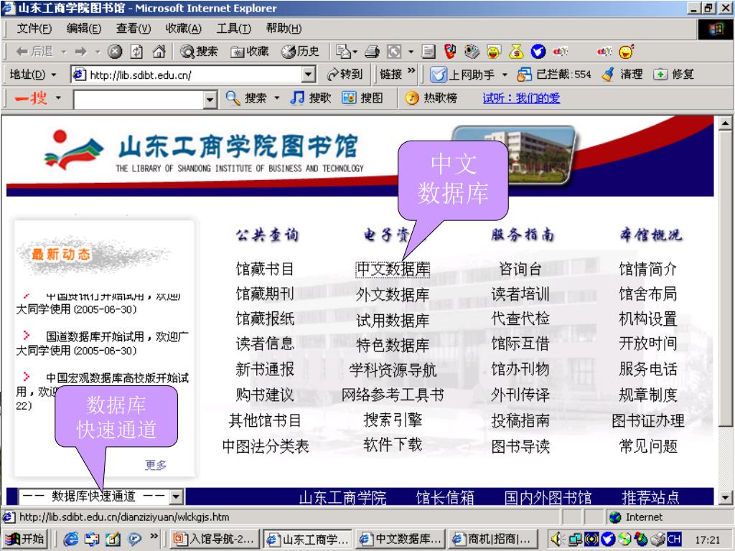Click the 一搜 search text field
This screenshot has height=551, width=735.
(x=139, y=99)
